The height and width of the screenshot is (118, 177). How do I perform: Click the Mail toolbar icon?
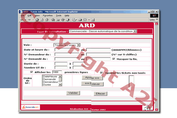point(74,20)
